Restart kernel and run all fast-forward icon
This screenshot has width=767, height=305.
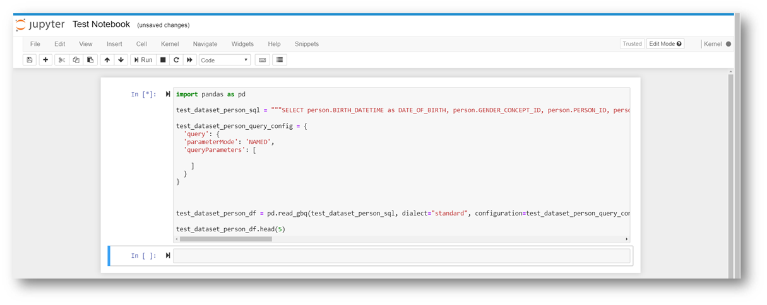coord(189,60)
